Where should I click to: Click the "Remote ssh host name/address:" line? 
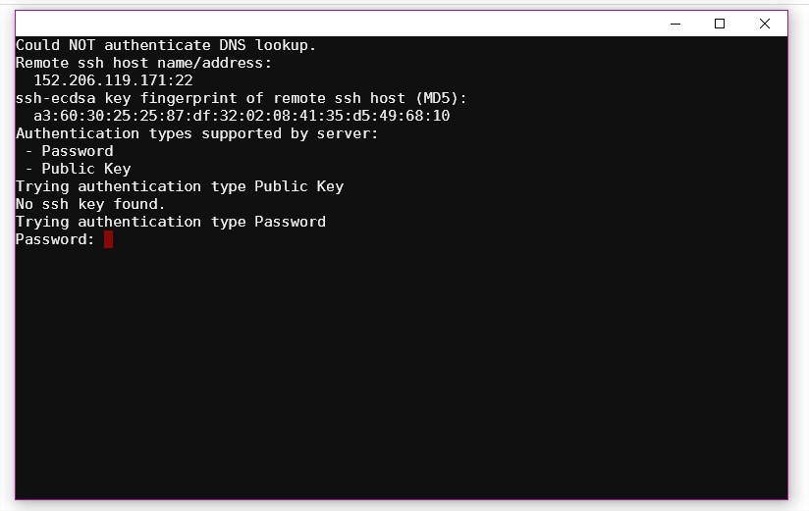pyautogui.click(x=143, y=63)
